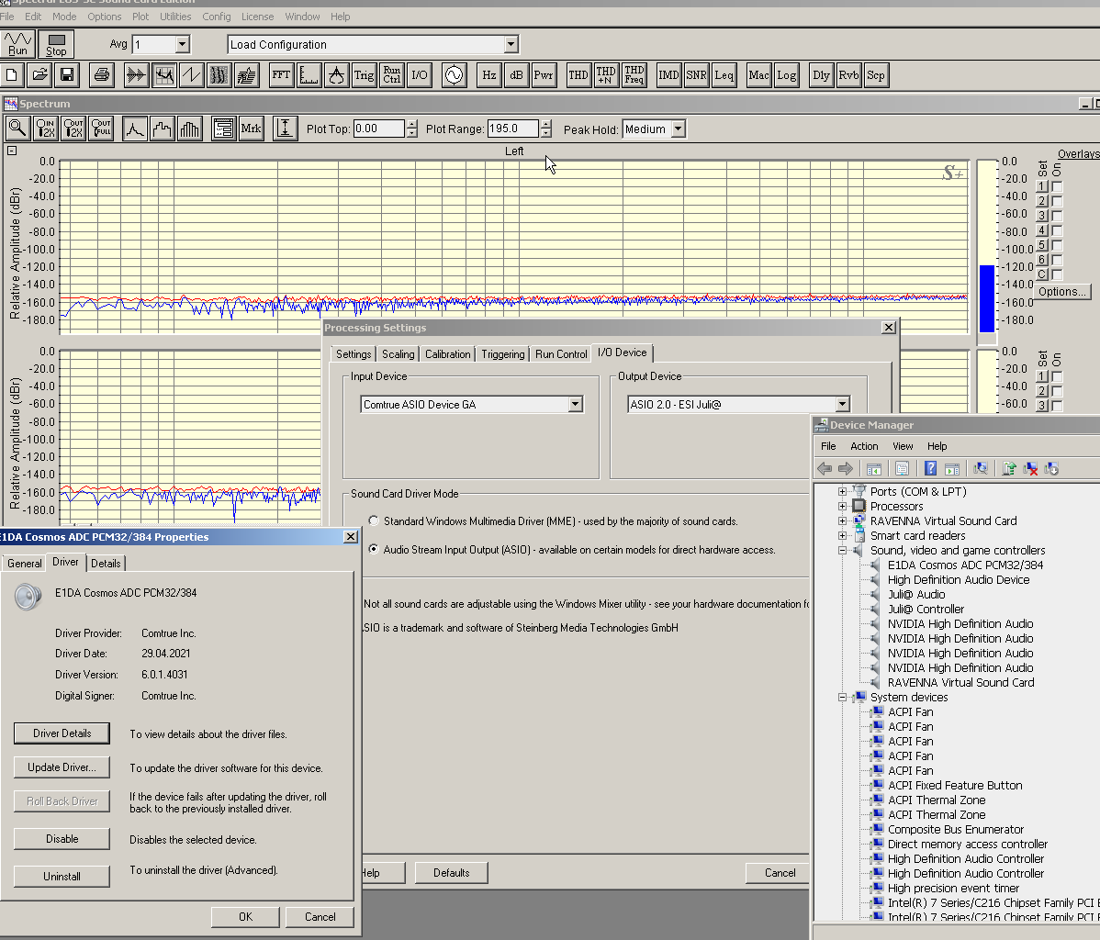This screenshot has width=1100, height=940.
Task: Expand the Ports (COM & LPT) node
Action: 843,492
